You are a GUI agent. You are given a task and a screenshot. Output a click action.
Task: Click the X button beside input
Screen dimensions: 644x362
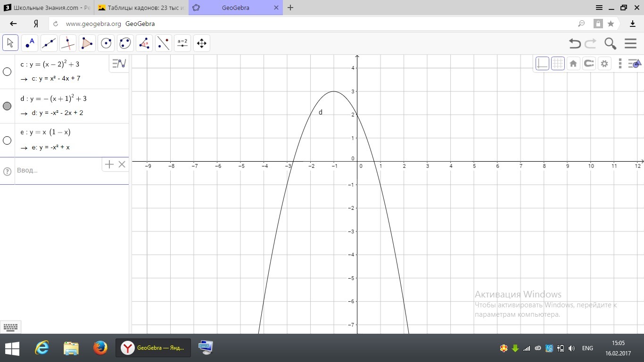point(122,164)
